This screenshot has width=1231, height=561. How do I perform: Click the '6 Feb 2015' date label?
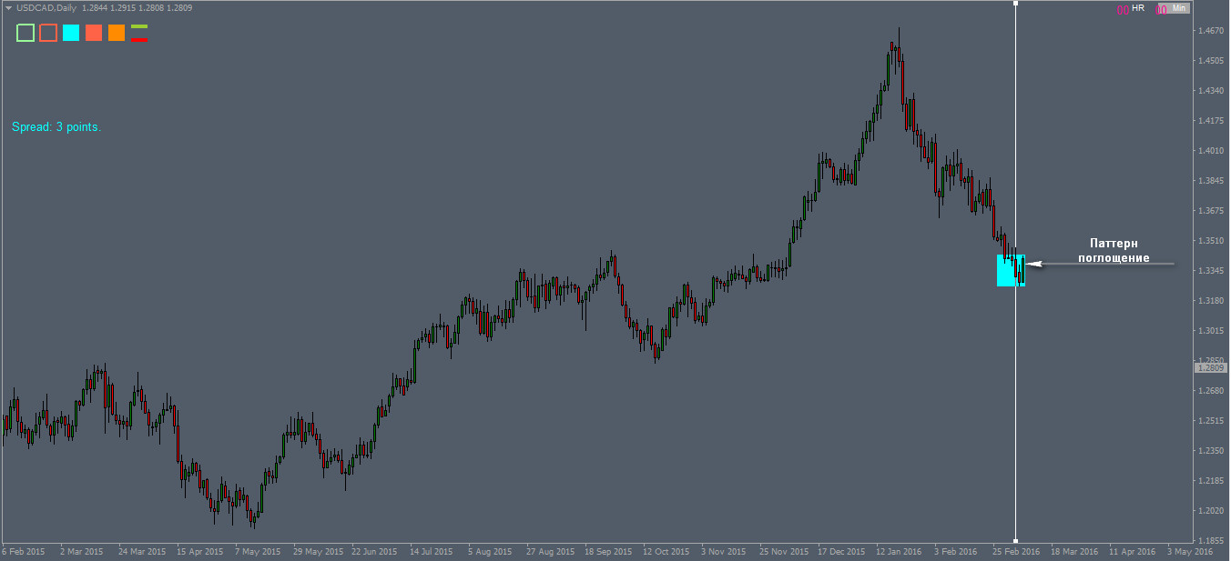point(24,552)
